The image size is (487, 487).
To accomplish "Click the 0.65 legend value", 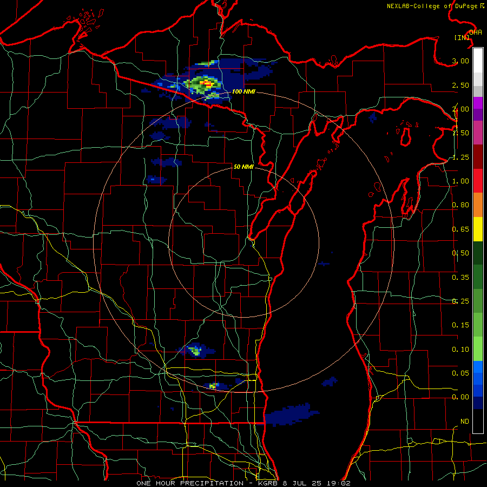I will [x=460, y=229].
